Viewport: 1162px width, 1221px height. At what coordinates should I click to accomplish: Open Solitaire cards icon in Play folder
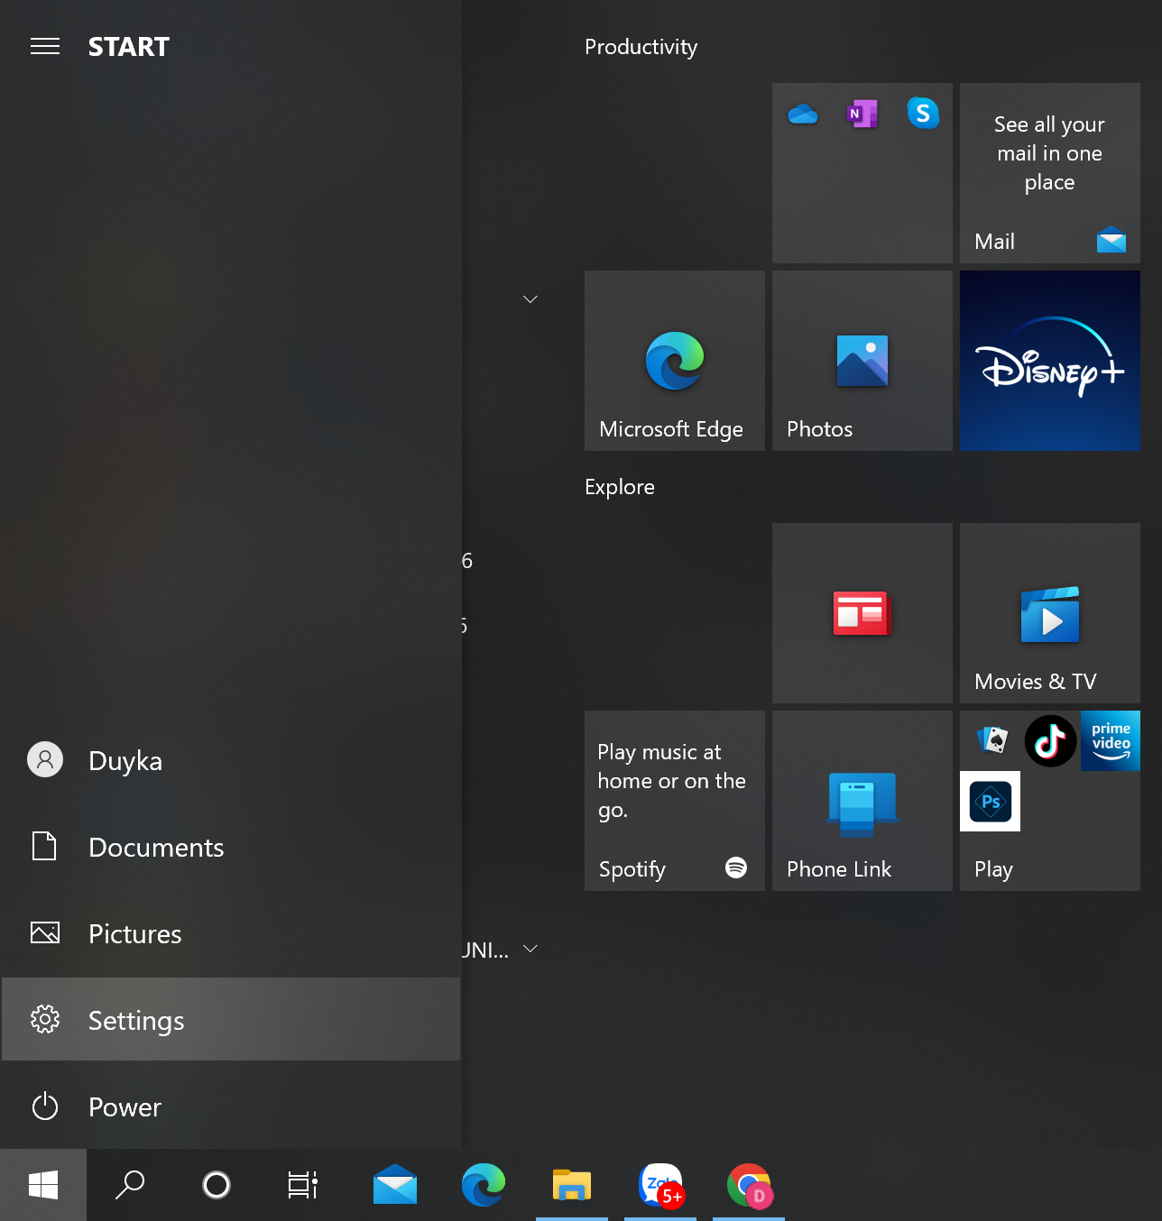pos(991,741)
